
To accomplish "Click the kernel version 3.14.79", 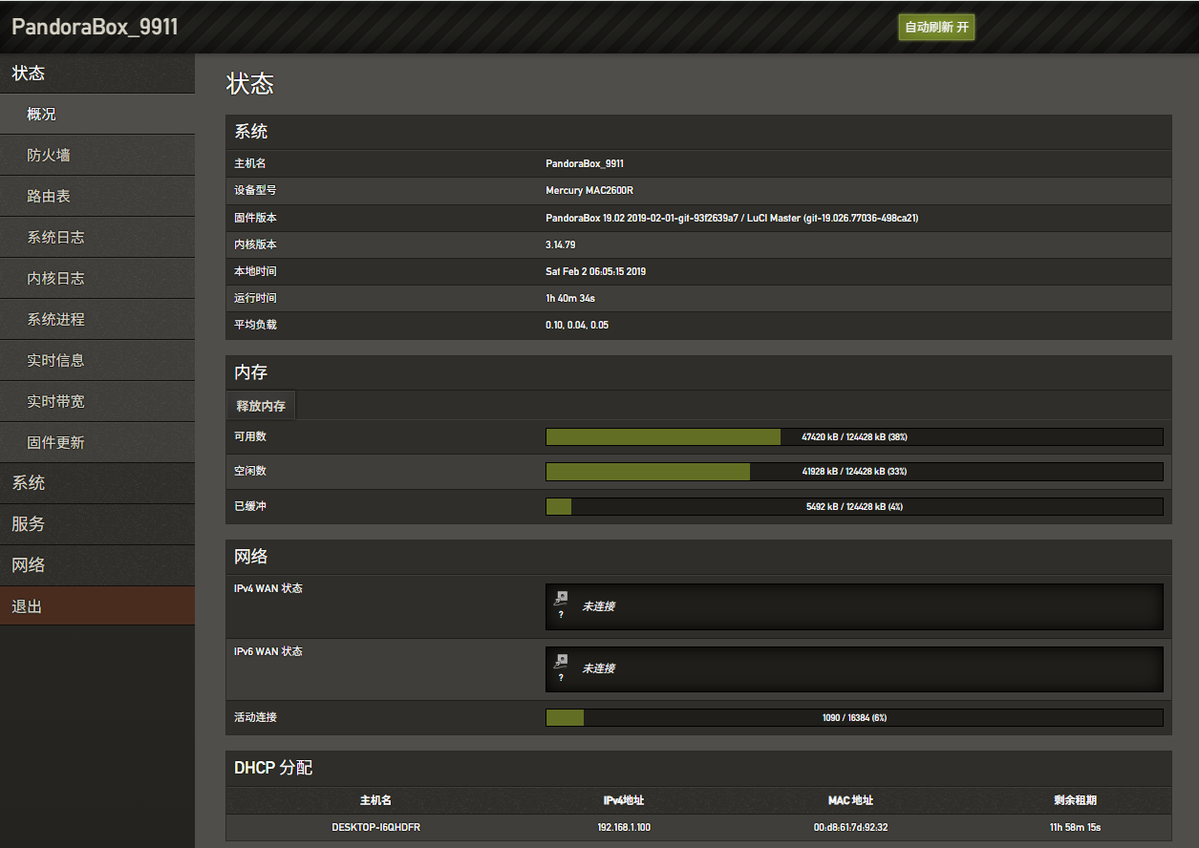I will [x=561, y=244].
